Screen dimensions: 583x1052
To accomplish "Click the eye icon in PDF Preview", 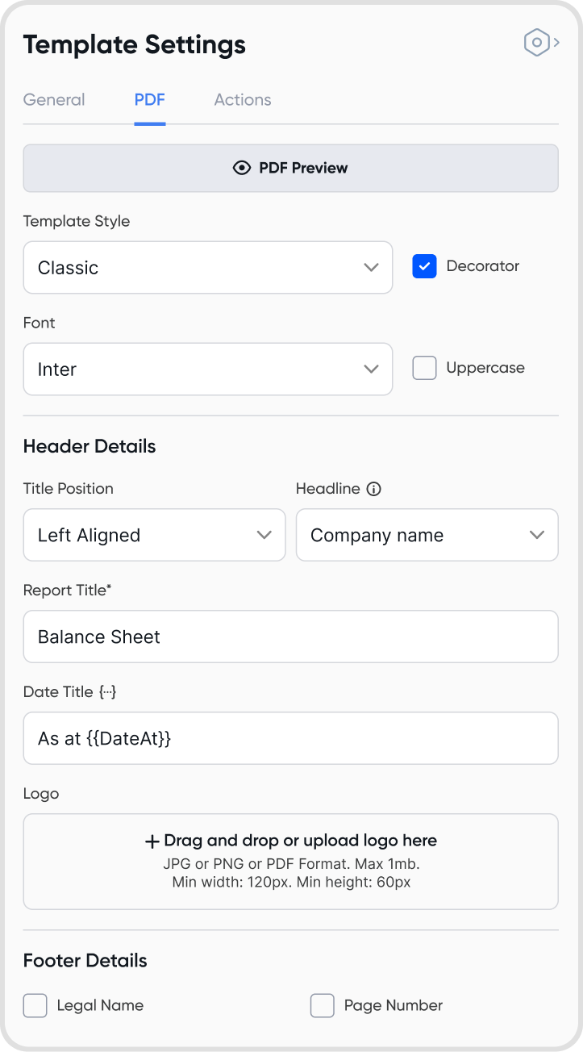I will [x=242, y=168].
